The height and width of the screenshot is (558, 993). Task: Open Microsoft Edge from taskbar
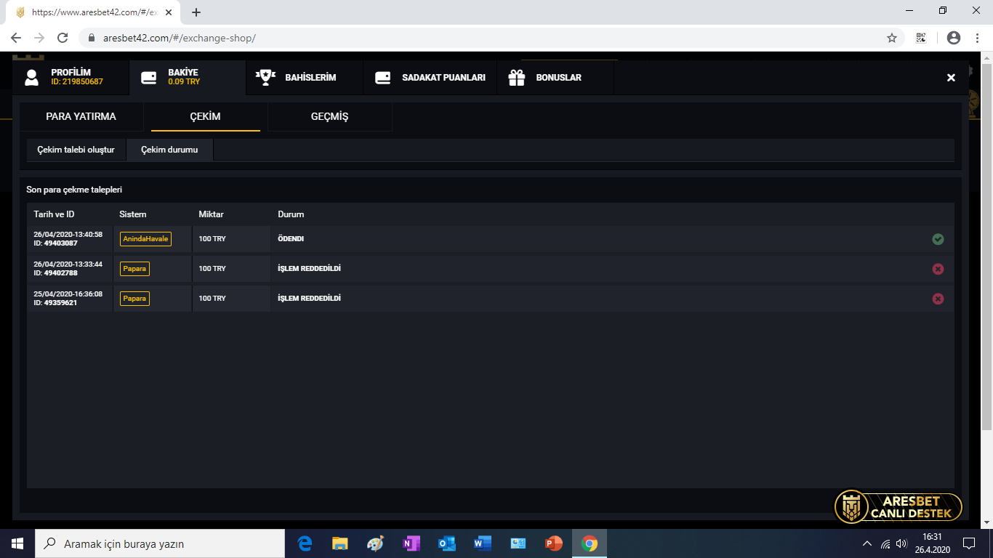pyautogui.click(x=305, y=543)
